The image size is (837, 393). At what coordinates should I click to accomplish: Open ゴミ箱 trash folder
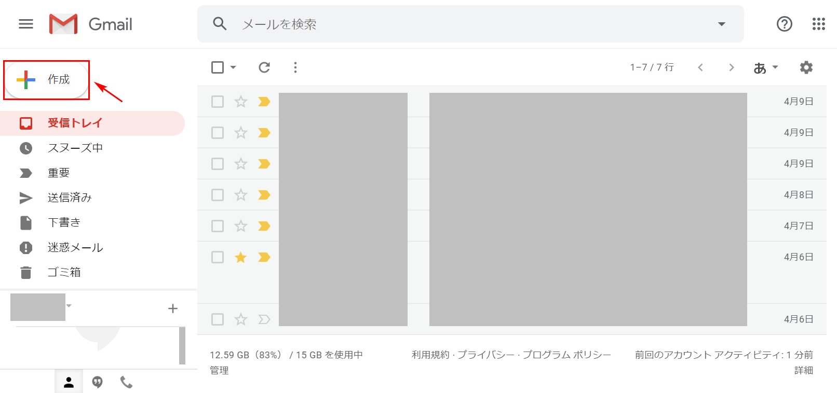click(92, 273)
